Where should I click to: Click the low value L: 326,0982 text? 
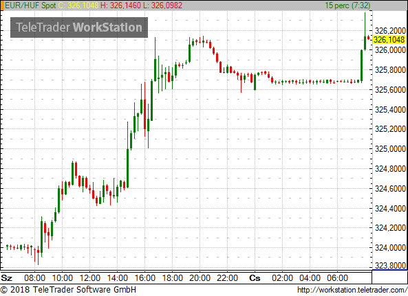click(163, 5)
